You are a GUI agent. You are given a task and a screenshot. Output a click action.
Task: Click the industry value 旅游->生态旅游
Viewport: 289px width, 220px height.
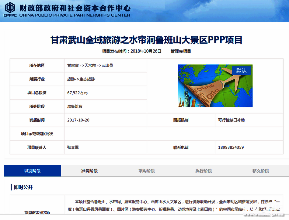click(x=81, y=79)
